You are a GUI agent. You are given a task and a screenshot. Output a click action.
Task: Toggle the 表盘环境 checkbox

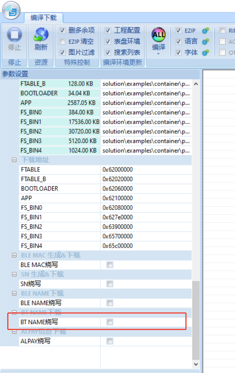pyautogui.click(x=108, y=41)
